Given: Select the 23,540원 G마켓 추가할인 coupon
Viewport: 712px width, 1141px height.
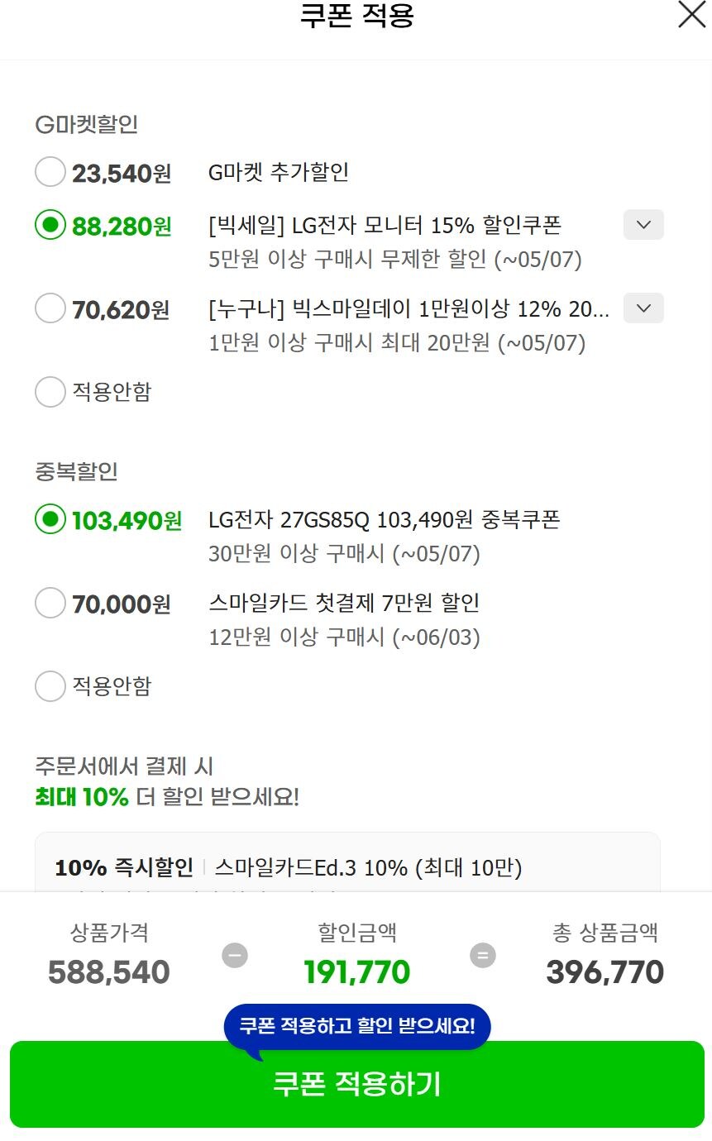Looking at the screenshot, I should point(50,172).
